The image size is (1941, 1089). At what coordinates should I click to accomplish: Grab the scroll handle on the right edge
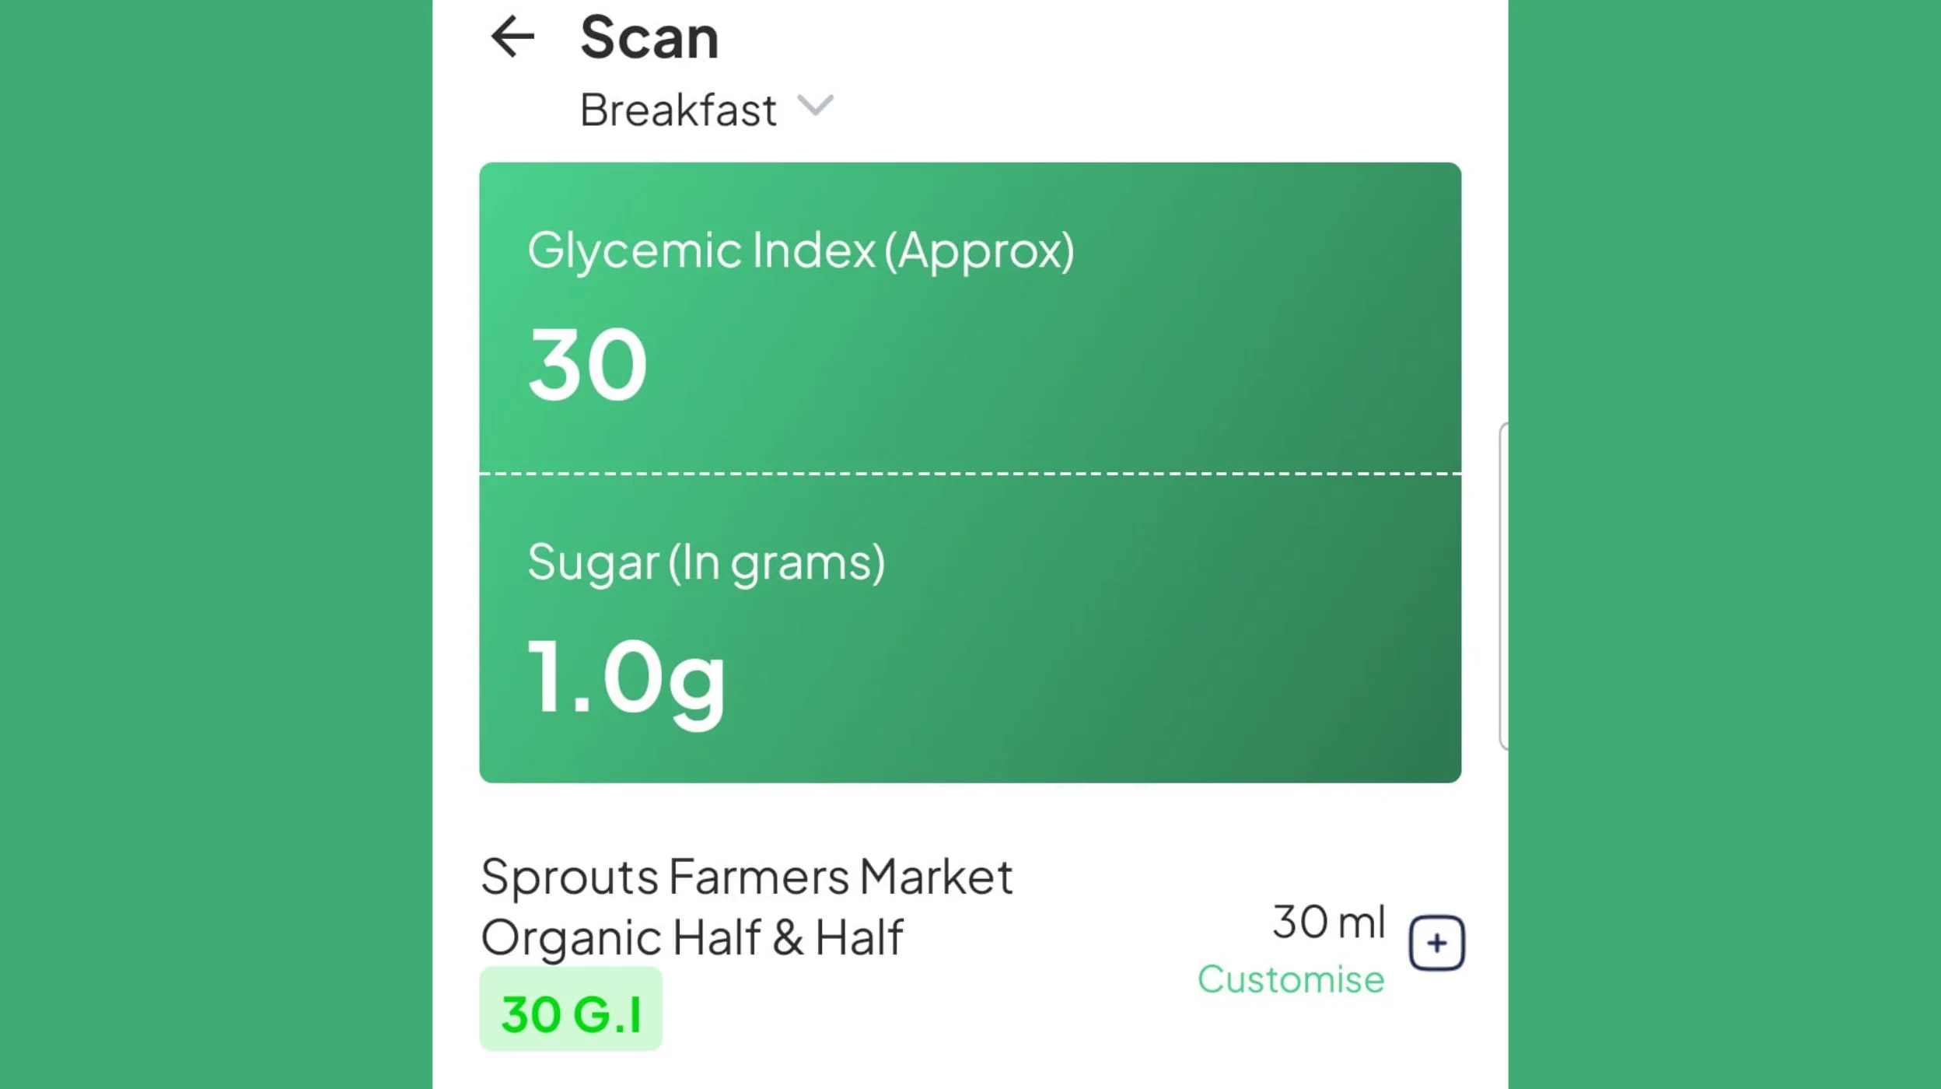coord(1502,587)
